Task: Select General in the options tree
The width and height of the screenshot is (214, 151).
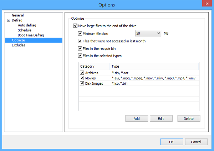Action: 18,15
